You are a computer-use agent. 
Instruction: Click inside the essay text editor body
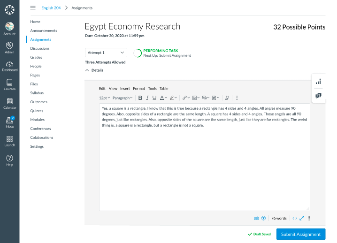point(204,157)
